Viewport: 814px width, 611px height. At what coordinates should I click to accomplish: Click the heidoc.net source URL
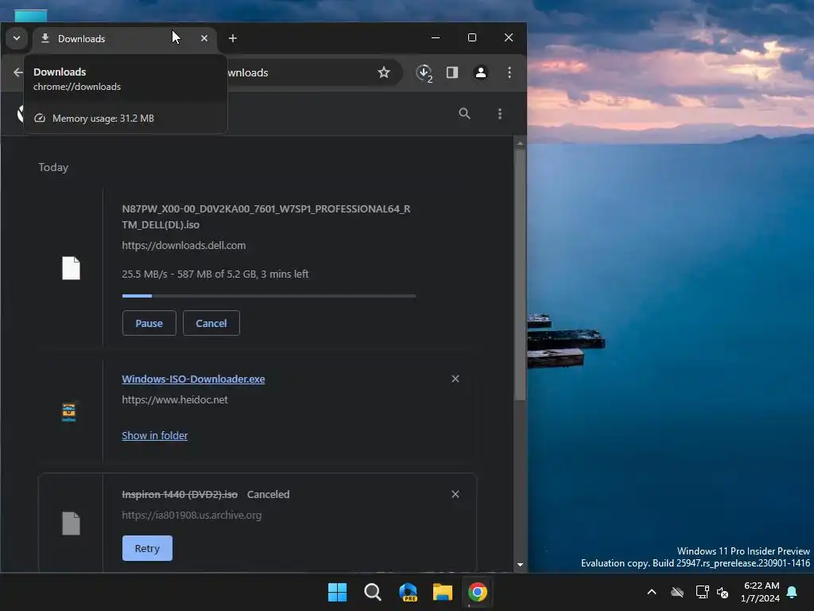tap(175, 399)
